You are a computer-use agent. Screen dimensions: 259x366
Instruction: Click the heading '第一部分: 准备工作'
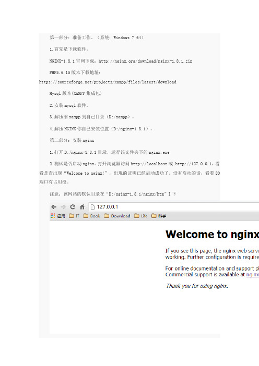(x=97, y=38)
